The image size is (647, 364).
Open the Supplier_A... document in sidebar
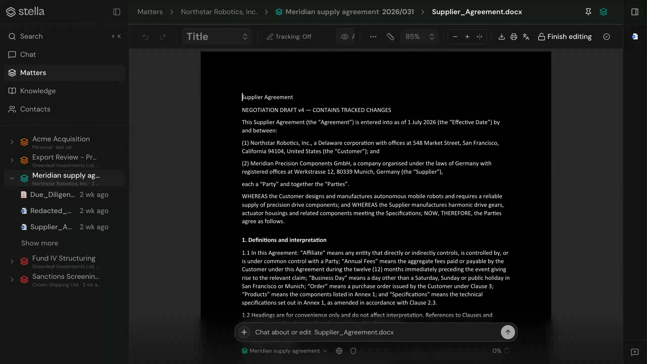click(65, 227)
